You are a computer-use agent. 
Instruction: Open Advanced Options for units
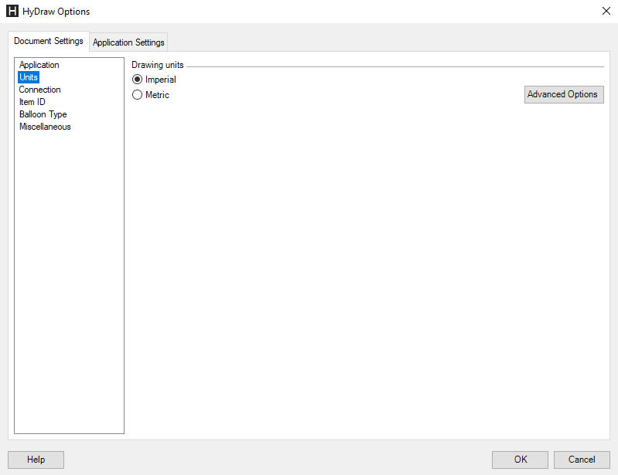point(564,94)
